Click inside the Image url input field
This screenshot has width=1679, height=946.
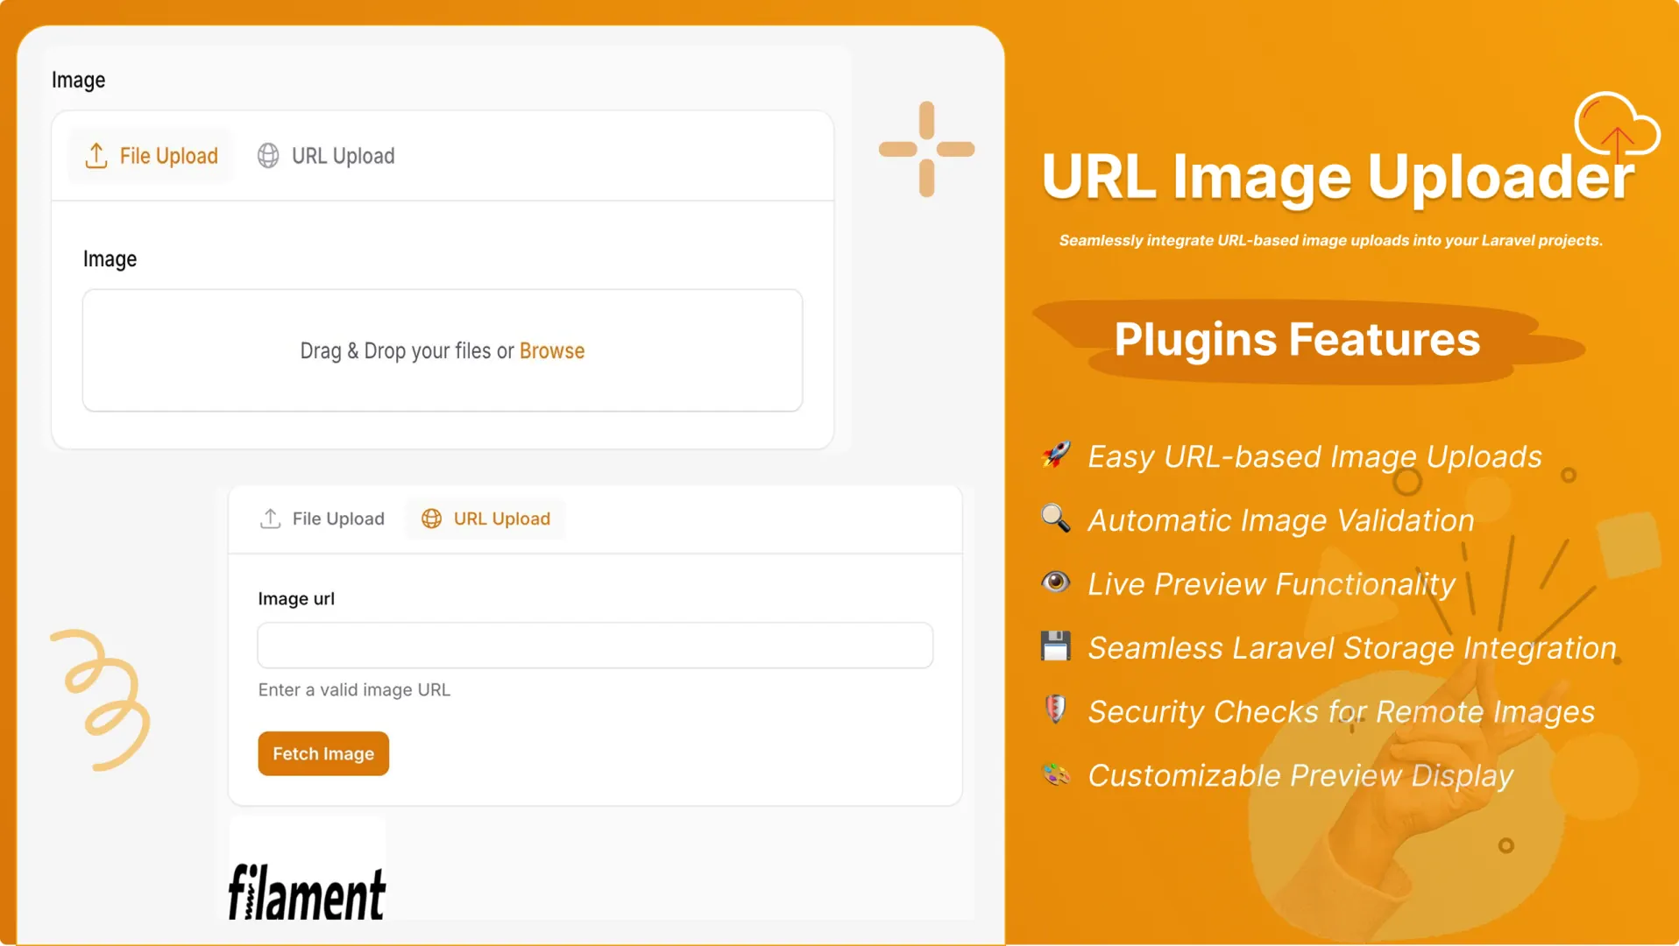click(594, 645)
